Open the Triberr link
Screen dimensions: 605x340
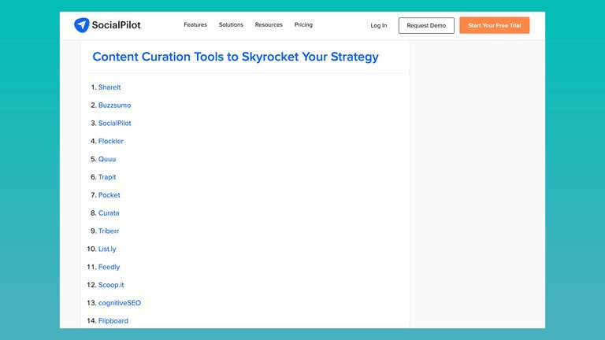tap(109, 231)
